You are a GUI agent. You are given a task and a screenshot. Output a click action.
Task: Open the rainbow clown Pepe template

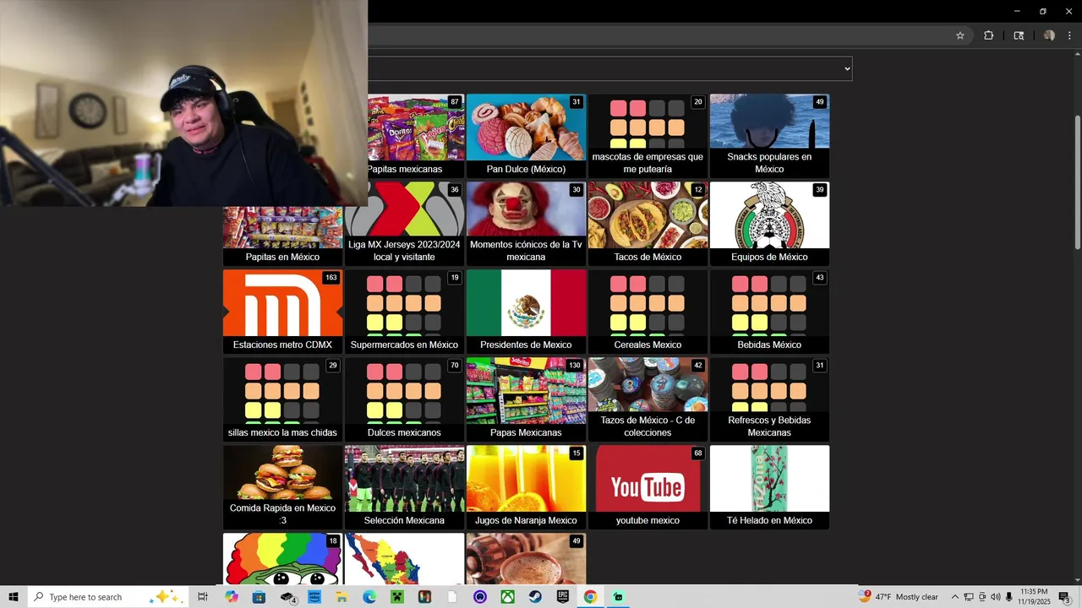coord(282,558)
